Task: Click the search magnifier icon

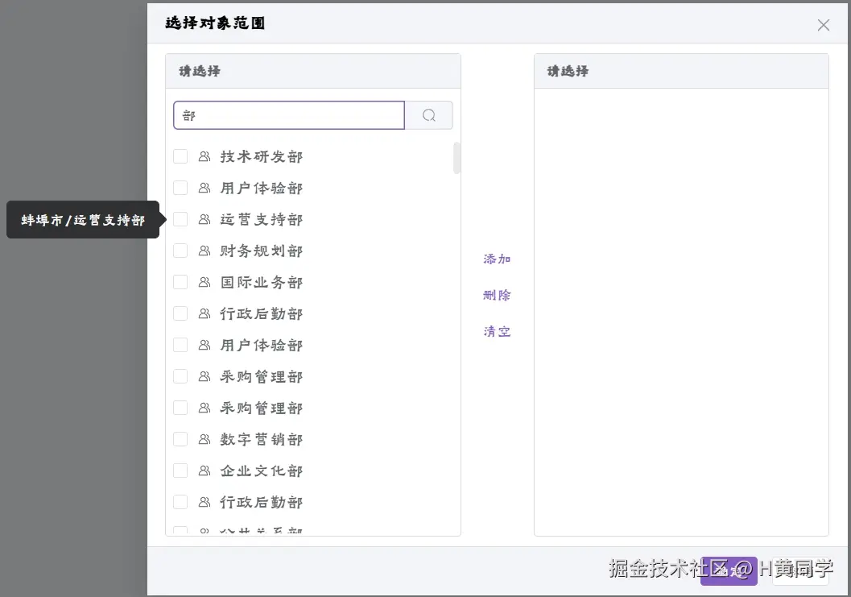Action: pos(428,114)
